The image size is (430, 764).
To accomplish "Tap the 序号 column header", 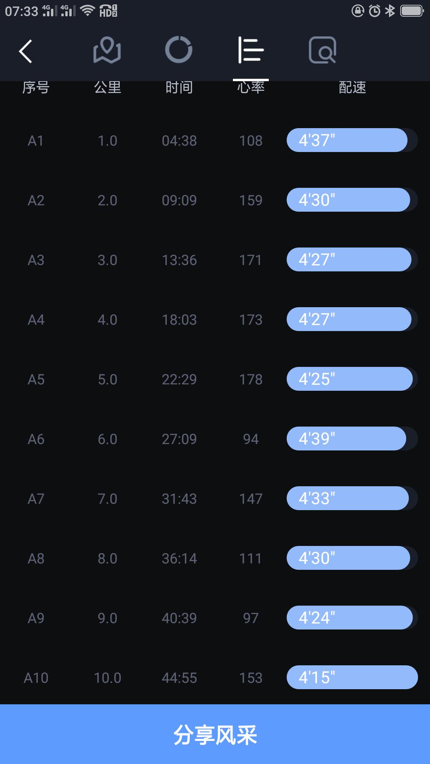I will point(36,88).
